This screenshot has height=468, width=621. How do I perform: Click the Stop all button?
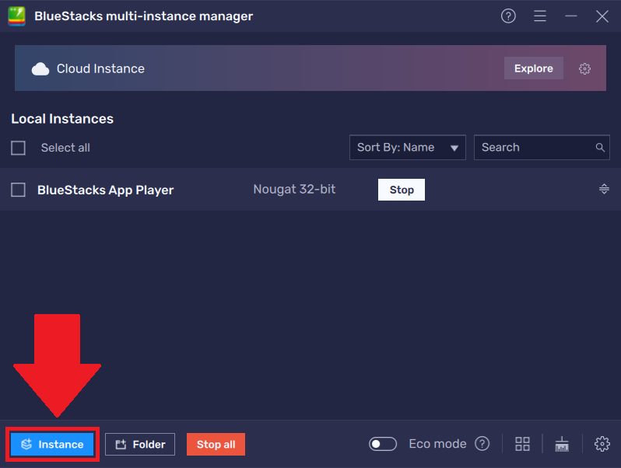(x=216, y=444)
